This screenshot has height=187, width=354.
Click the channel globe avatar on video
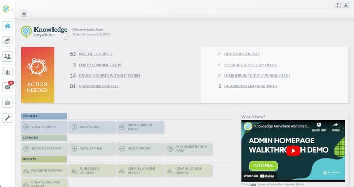pos(248,126)
